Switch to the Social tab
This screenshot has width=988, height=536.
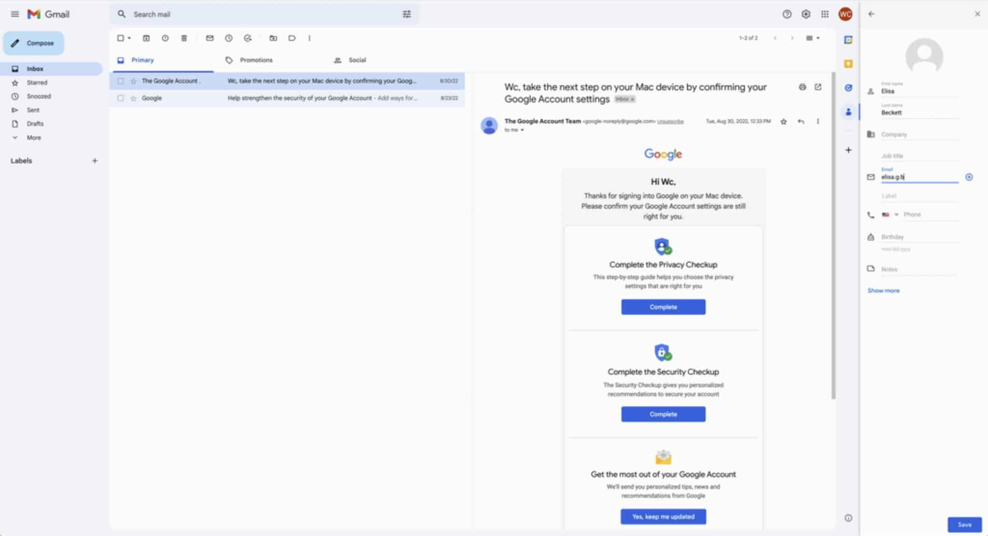tap(357, 60)
